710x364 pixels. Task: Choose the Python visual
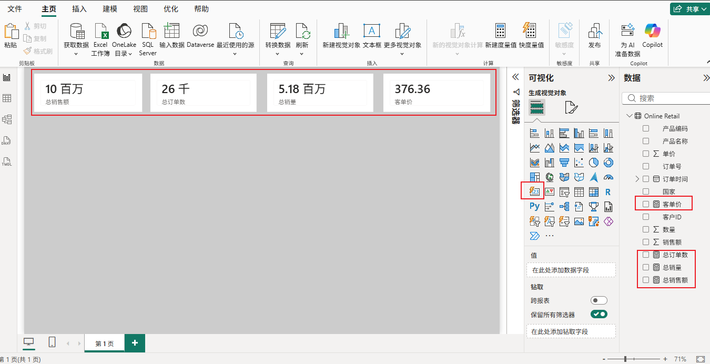(535, 206)
